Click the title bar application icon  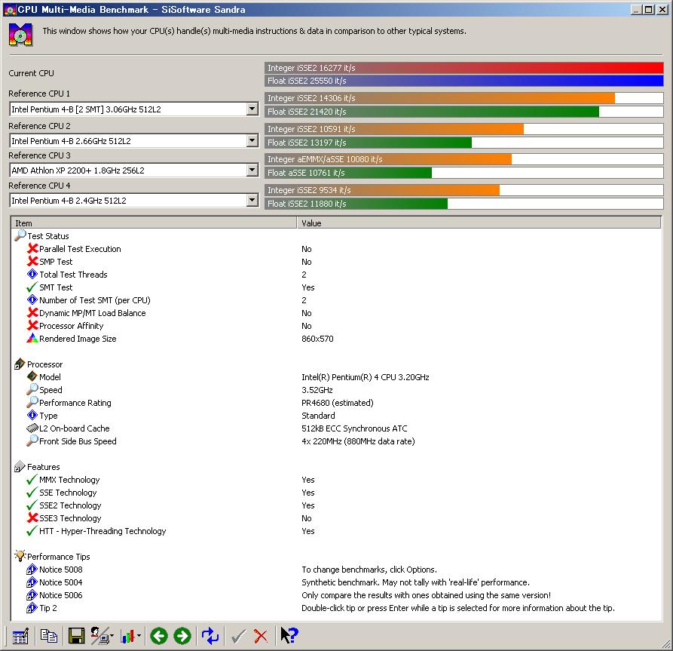(x=10, y=10)
